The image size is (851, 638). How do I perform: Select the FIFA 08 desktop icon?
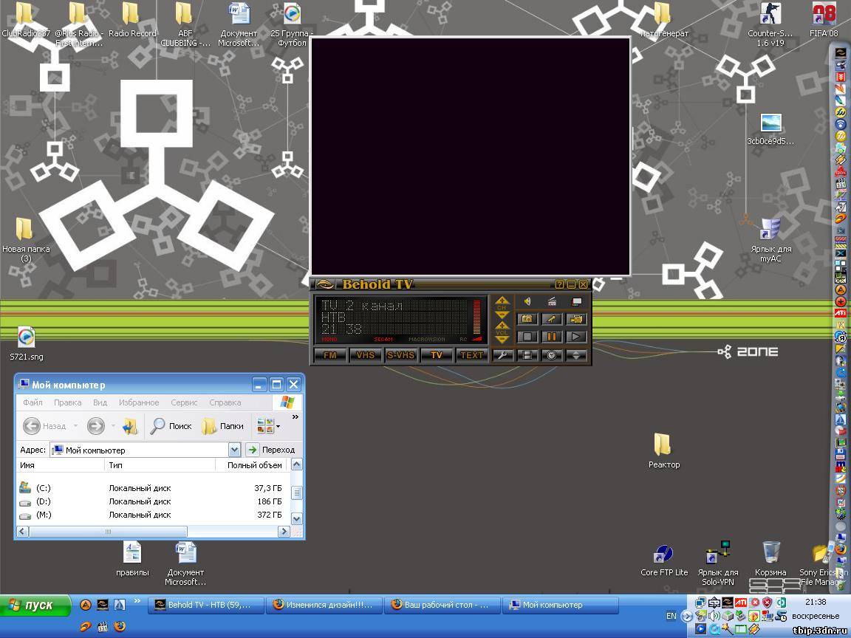coord(824,19)
